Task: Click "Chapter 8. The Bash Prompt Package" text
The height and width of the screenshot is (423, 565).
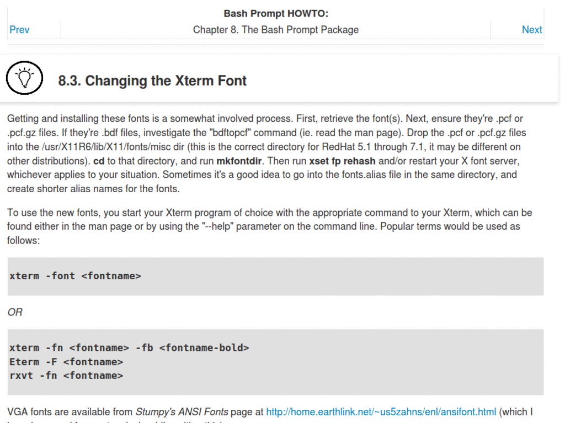Action: coord(276,30)
